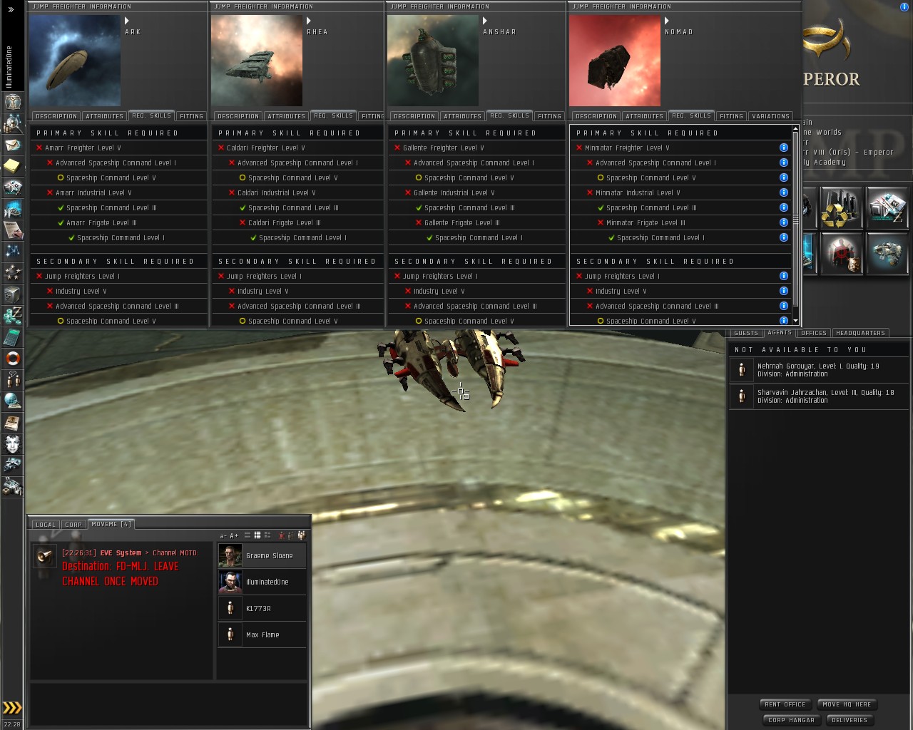Open the Nomad window dropdown triangle
The width and height of the screenshot is (913, 730).
667,21
